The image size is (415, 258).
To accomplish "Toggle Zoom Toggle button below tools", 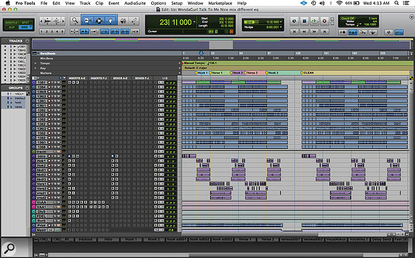I will point(74,31).
